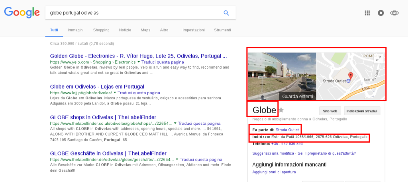The image size is (408, 182).
Task: Open the GLOBE Geschäfte in Odivelas result
Action: 108,153
